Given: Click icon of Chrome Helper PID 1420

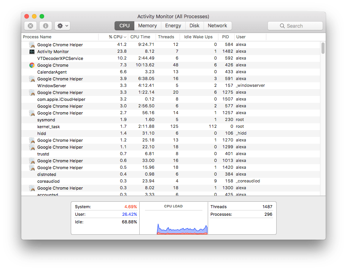Looking at the screenshot, I should click(32, 168).
